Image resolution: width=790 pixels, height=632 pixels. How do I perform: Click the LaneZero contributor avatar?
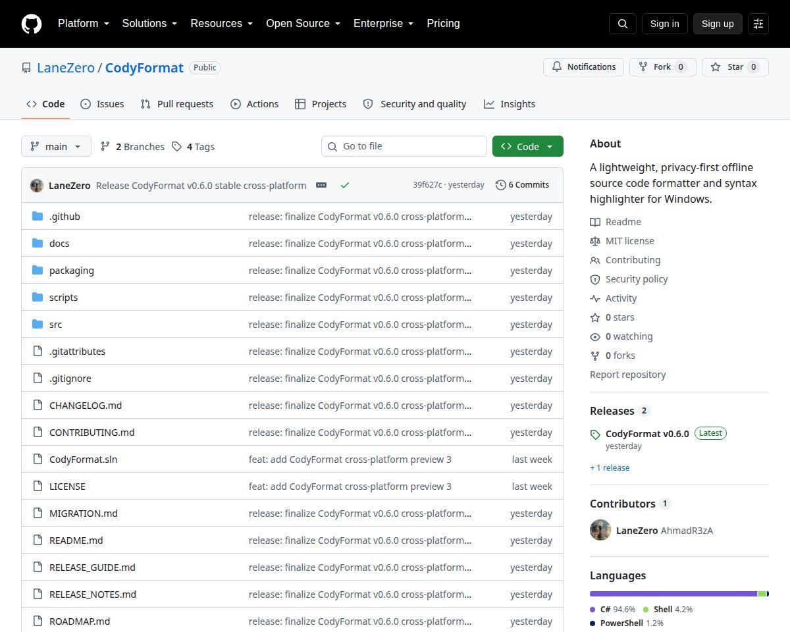(x=600, y=530)
